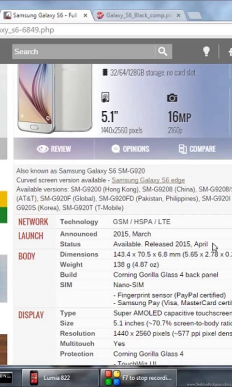The image size is (232, 387).
Task: Click the NETWORK section heading
Action: 33,222
